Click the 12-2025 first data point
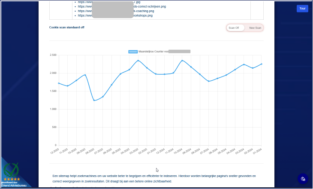The image size is (313, 189). [x=59, y=83]
